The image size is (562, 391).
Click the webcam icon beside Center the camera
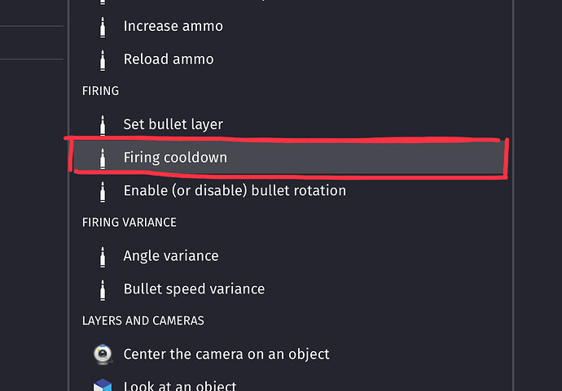point(103,354)
